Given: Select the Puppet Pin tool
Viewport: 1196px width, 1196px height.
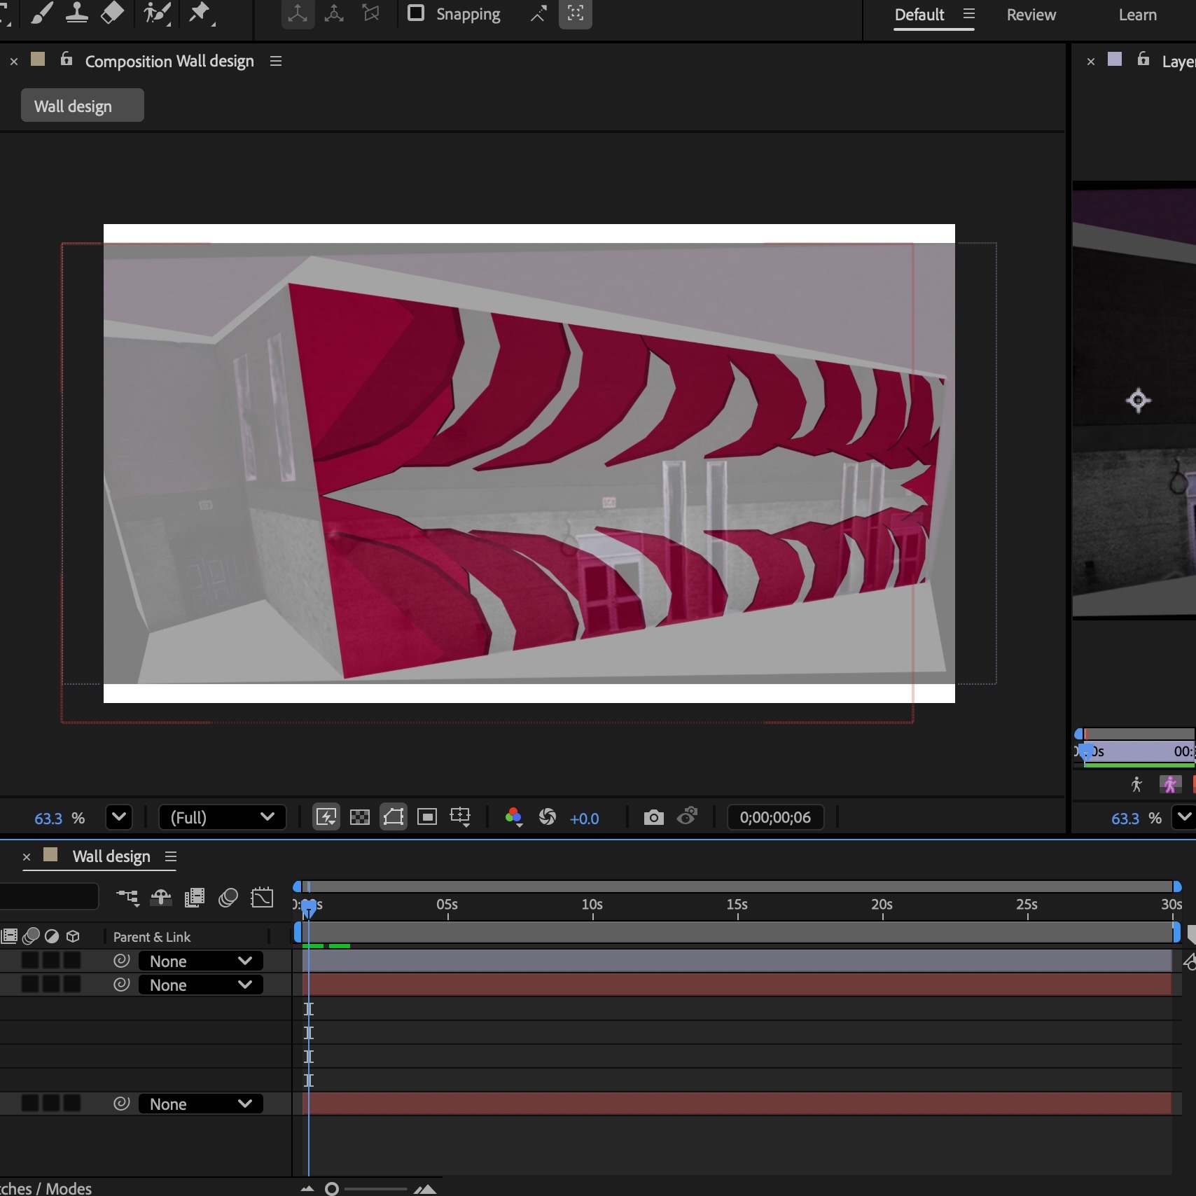Looking at the screenshot, I should [x=202, y=13].
